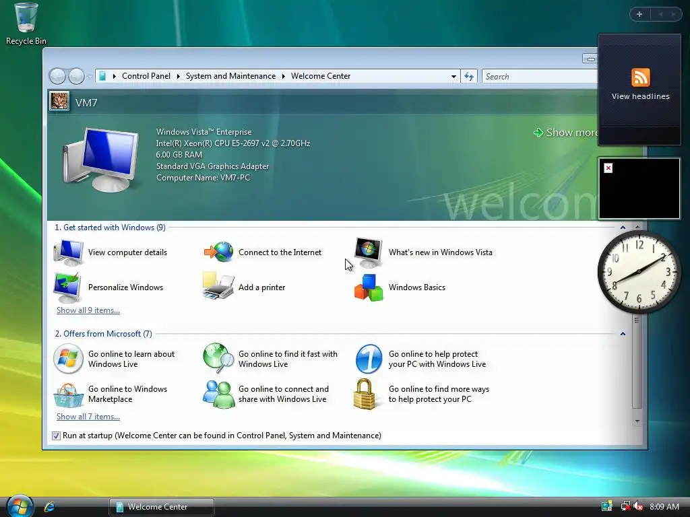Launch Internet Explorer from Quick Launch

click(49, 507)
